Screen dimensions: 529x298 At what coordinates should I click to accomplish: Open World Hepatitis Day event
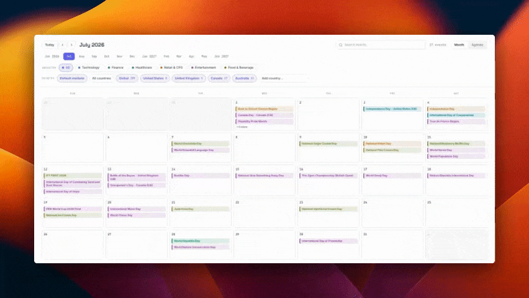[201, 241]
